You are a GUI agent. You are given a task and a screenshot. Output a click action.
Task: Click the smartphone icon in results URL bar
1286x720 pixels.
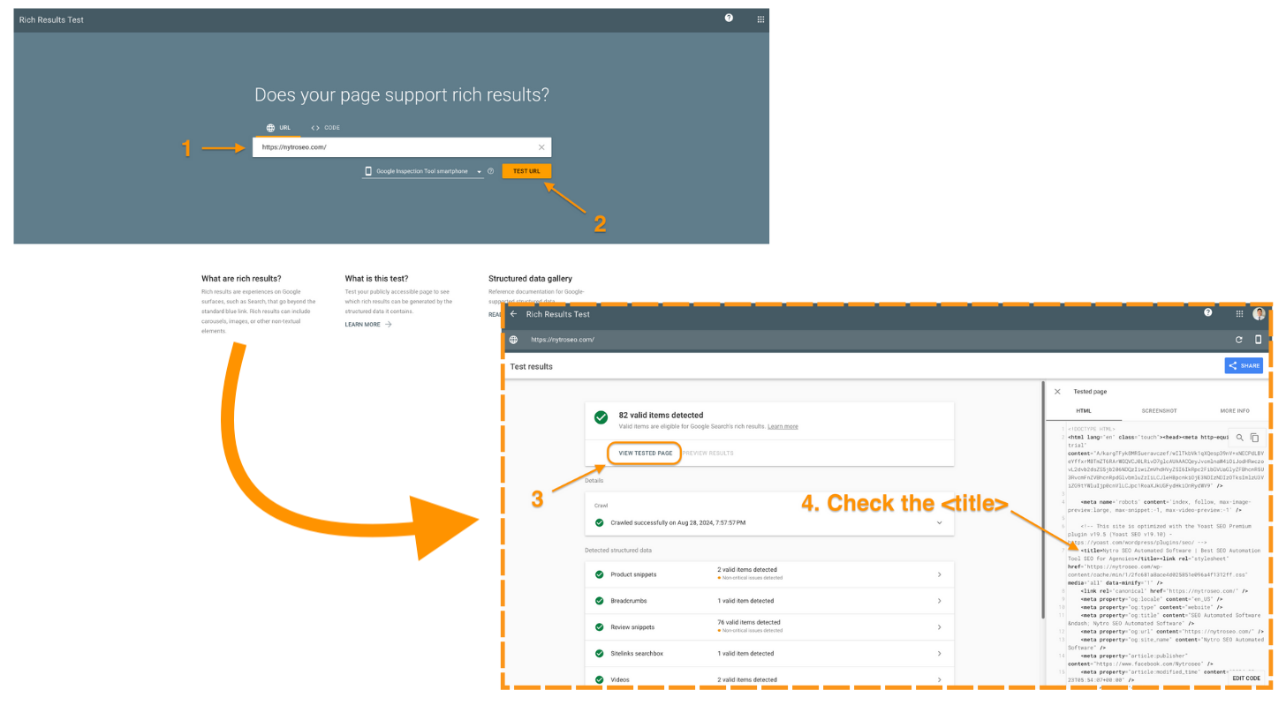click(1259, 340)
